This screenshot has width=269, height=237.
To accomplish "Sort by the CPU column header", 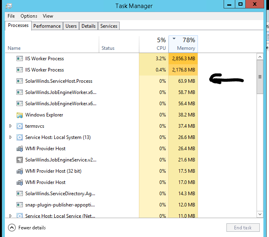I will click(x=154, y=44).
